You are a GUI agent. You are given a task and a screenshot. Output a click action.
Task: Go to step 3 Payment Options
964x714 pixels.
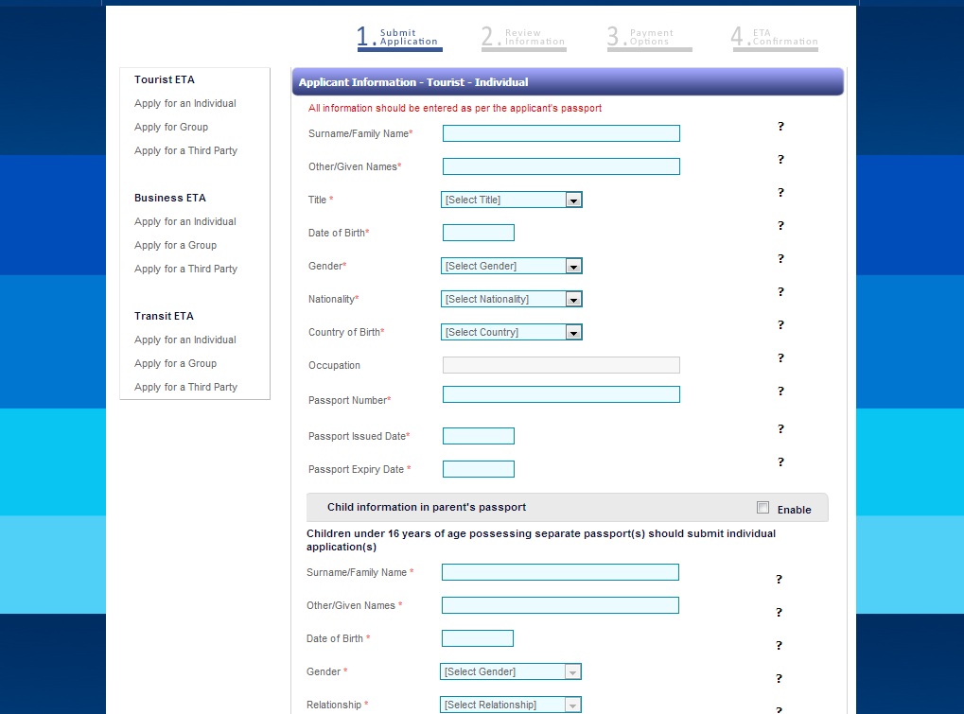(649, 38)
